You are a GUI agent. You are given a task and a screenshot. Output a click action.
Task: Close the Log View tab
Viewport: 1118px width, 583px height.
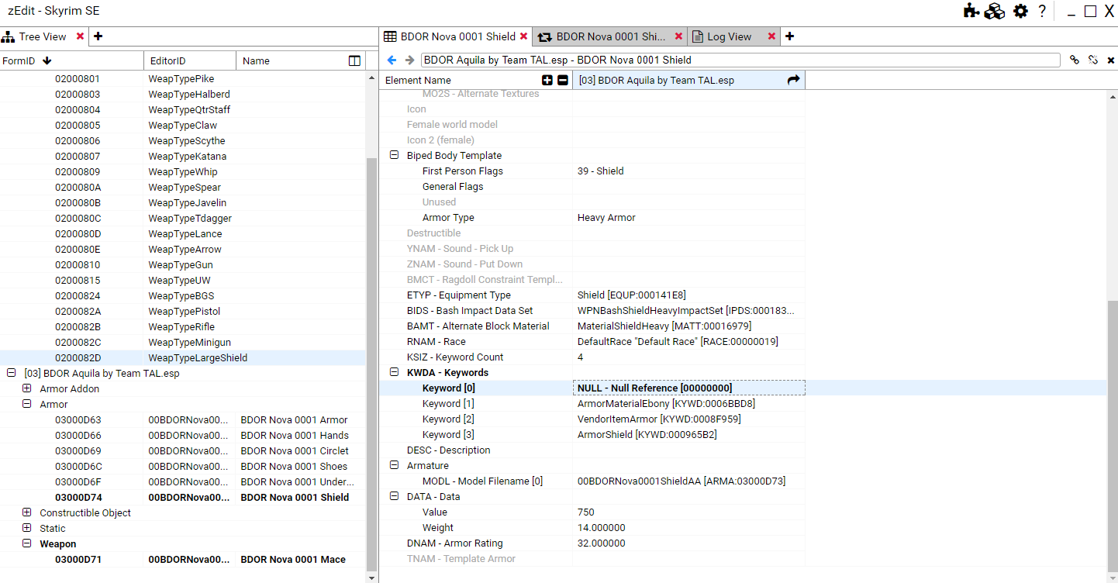(x=771, y=36)
